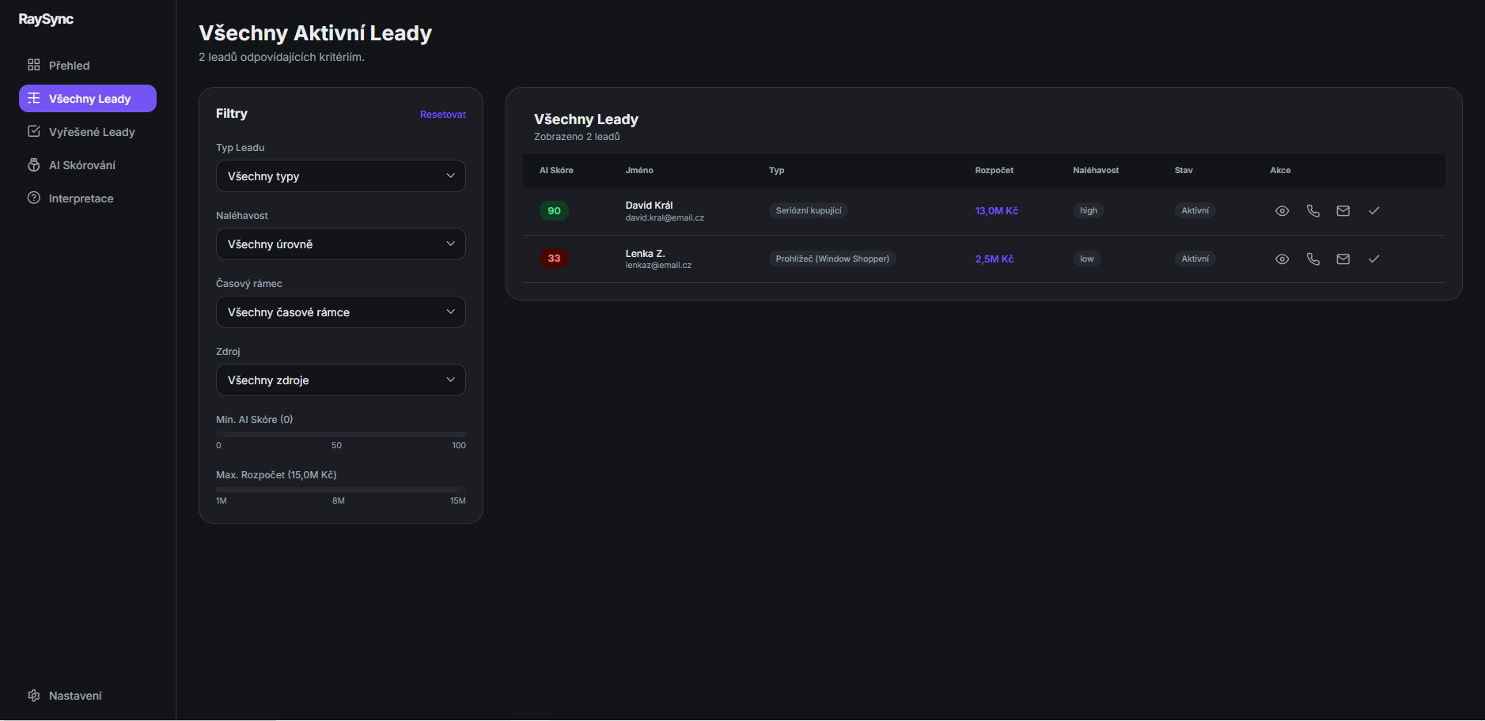This screenshot has width=1485, height=721.
Task: Navigate to AI Skórování page
Action: point(81,165)
